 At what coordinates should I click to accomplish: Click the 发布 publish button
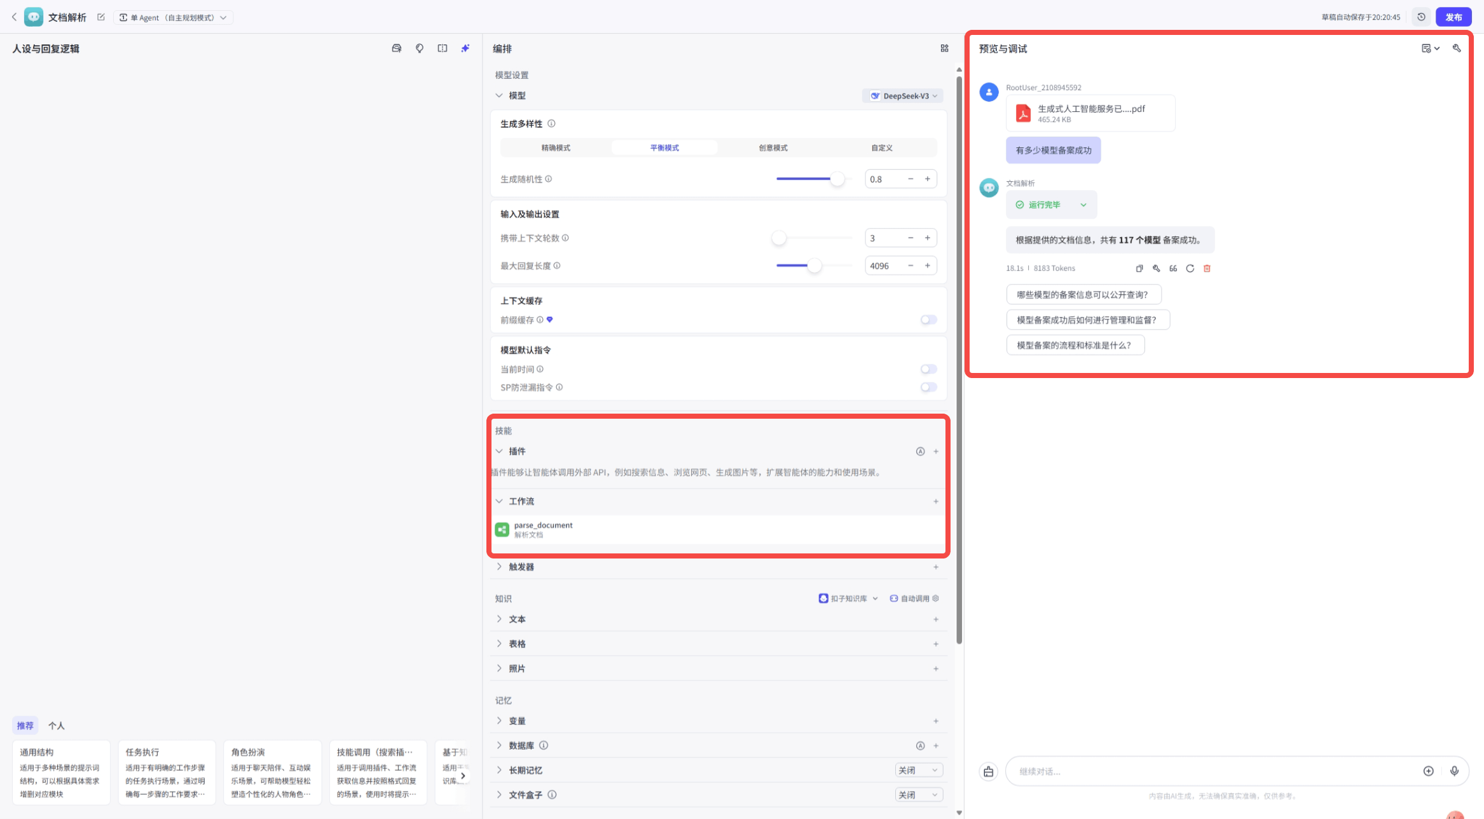(x=1453, y=17)
